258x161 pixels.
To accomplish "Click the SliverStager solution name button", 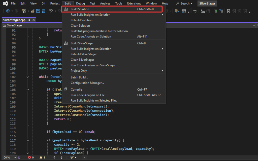I will (x=207, y=4).
